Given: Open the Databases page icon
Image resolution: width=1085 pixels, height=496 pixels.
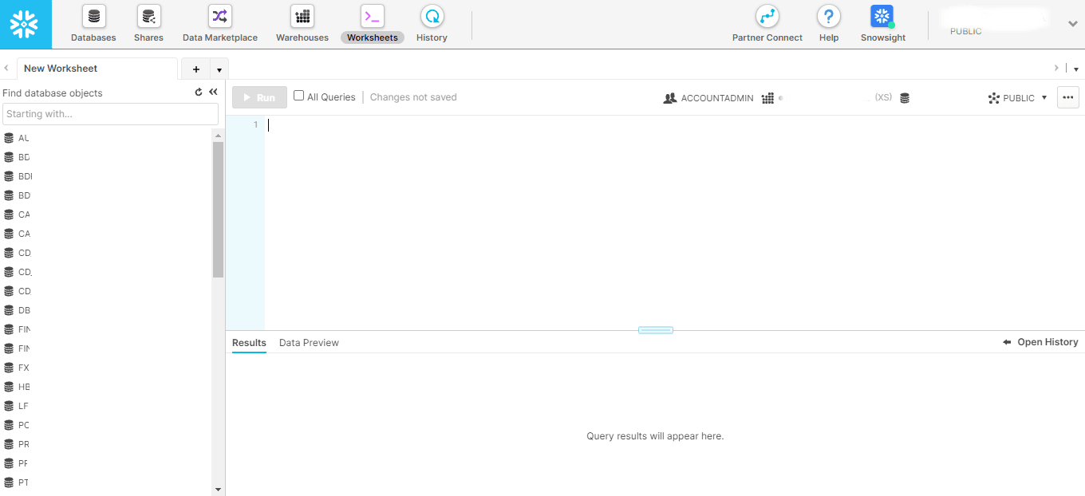Looking at the screenshot, I should point(93,17).
